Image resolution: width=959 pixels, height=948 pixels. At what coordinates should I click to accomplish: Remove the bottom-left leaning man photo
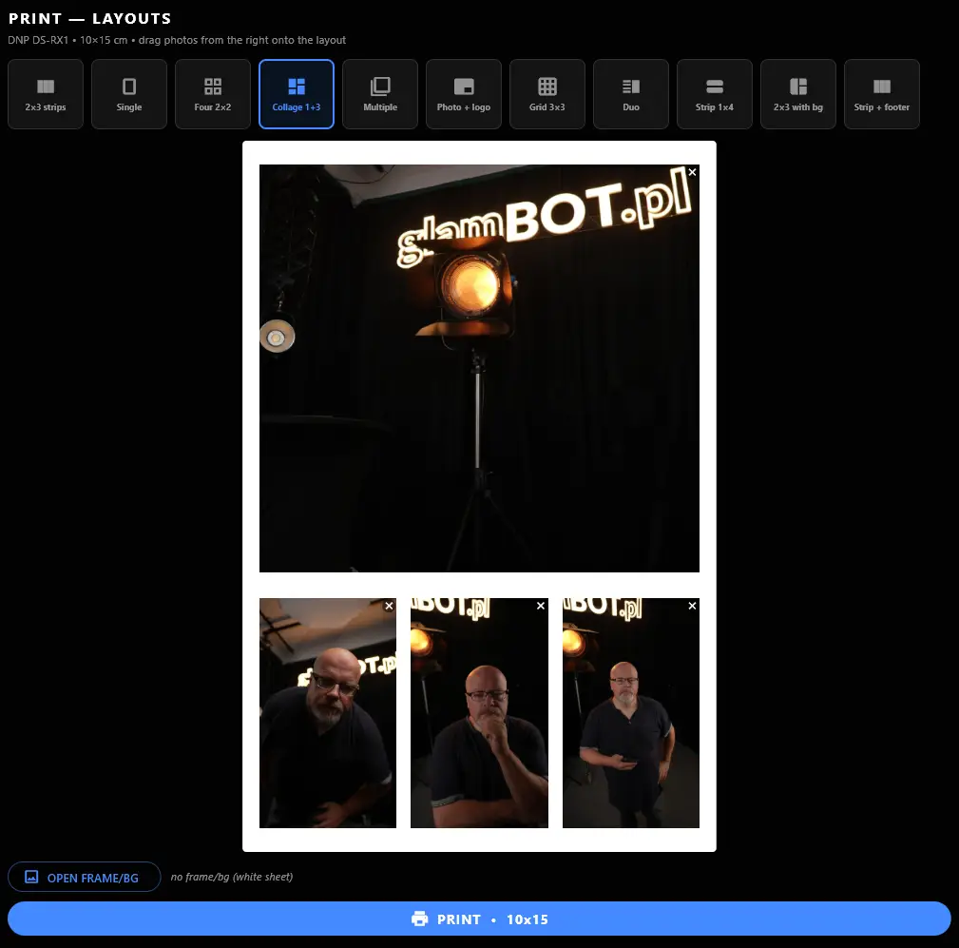pyautogui.click(x=389, y=606)
